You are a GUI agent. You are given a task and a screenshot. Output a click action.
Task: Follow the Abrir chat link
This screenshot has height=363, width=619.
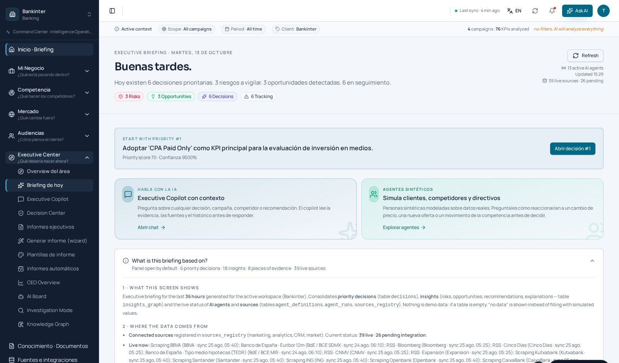[x=152, y=227]
